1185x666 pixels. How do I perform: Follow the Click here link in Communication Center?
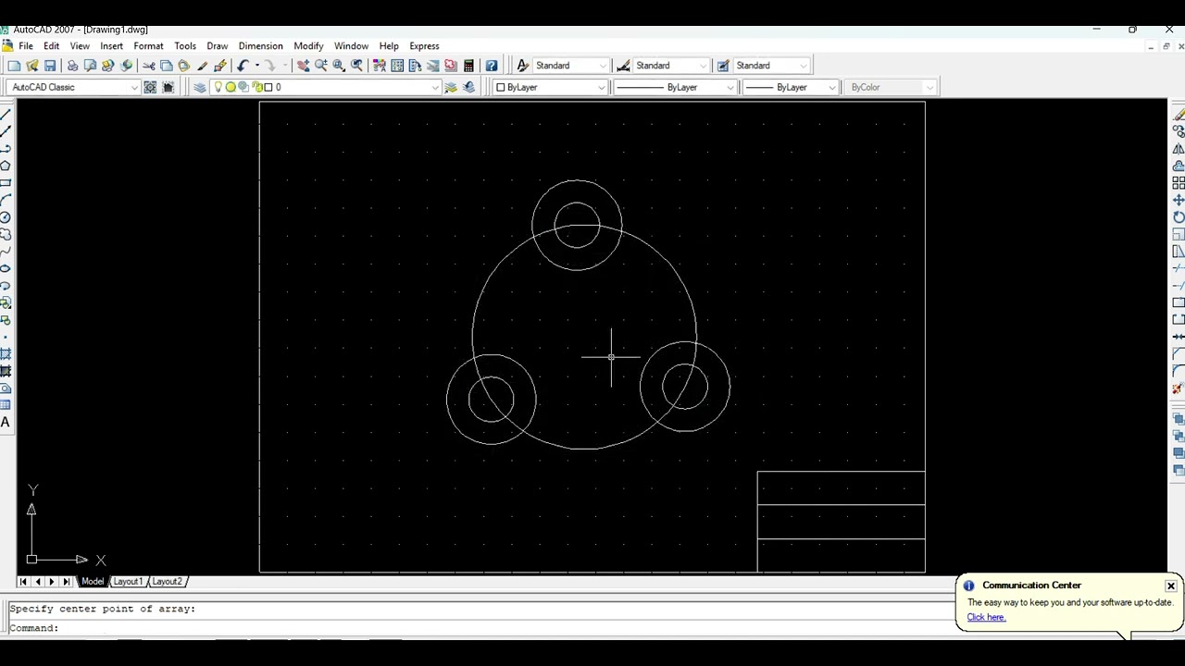986,618
